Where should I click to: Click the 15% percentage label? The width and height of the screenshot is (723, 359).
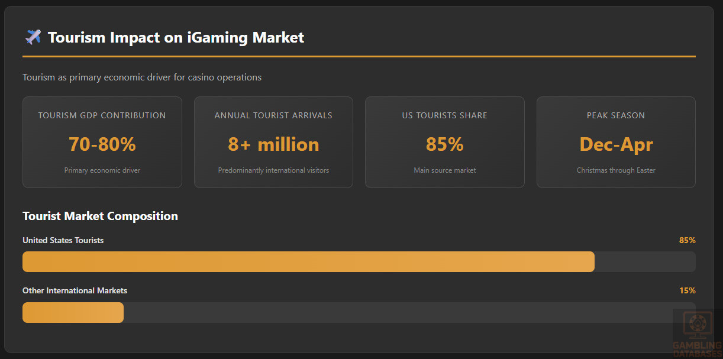click(x=687, y=290)
